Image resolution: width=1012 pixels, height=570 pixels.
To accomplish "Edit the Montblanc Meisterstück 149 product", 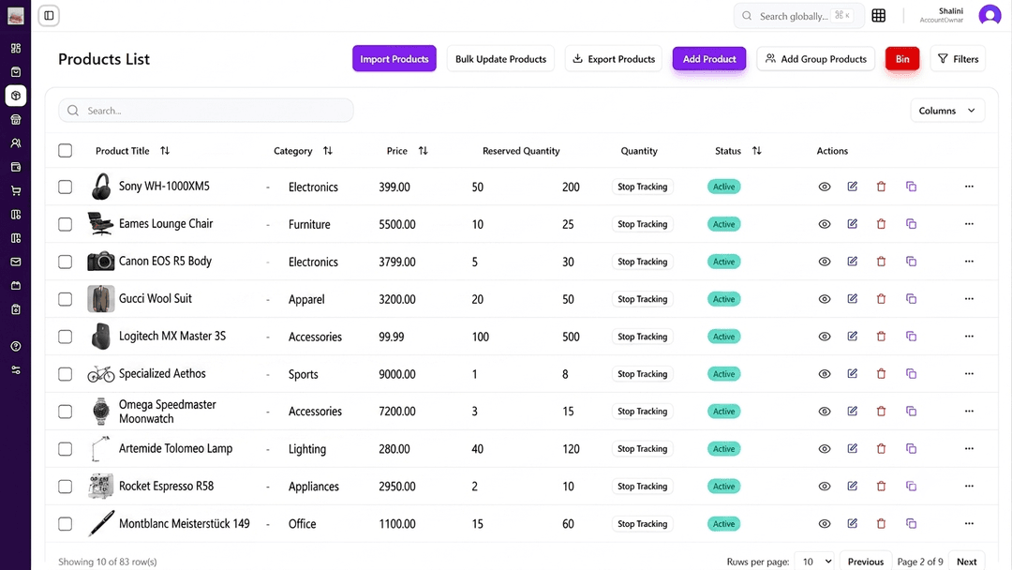I will [853, 523].
